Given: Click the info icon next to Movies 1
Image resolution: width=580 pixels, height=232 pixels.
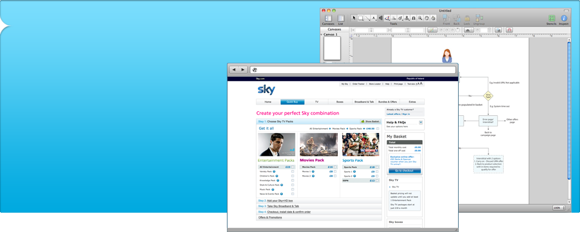Looking at the screenshot, I should coord(313,172).
